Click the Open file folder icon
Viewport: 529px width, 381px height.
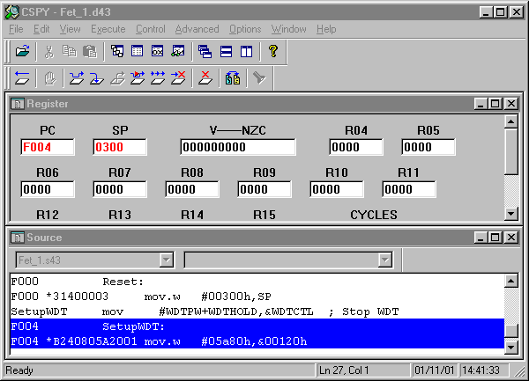pyautogui.click(x=23, y=51)
